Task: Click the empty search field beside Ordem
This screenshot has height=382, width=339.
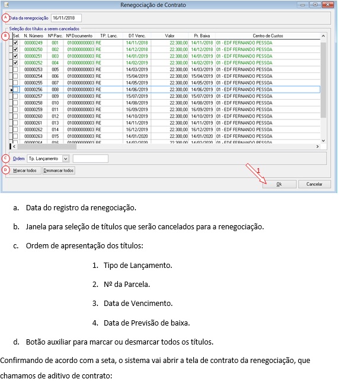Action: click(91, 159)
